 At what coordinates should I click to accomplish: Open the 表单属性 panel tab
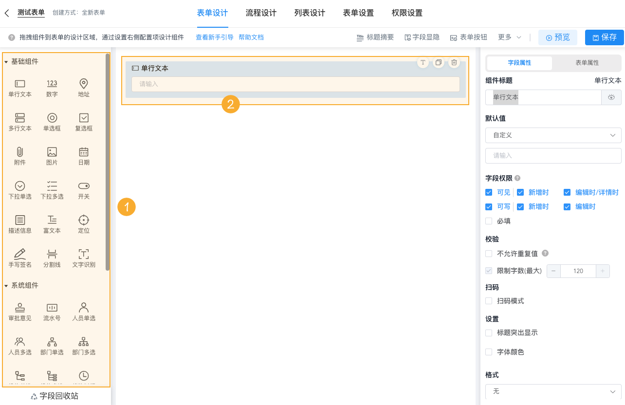tap(586, 63)
